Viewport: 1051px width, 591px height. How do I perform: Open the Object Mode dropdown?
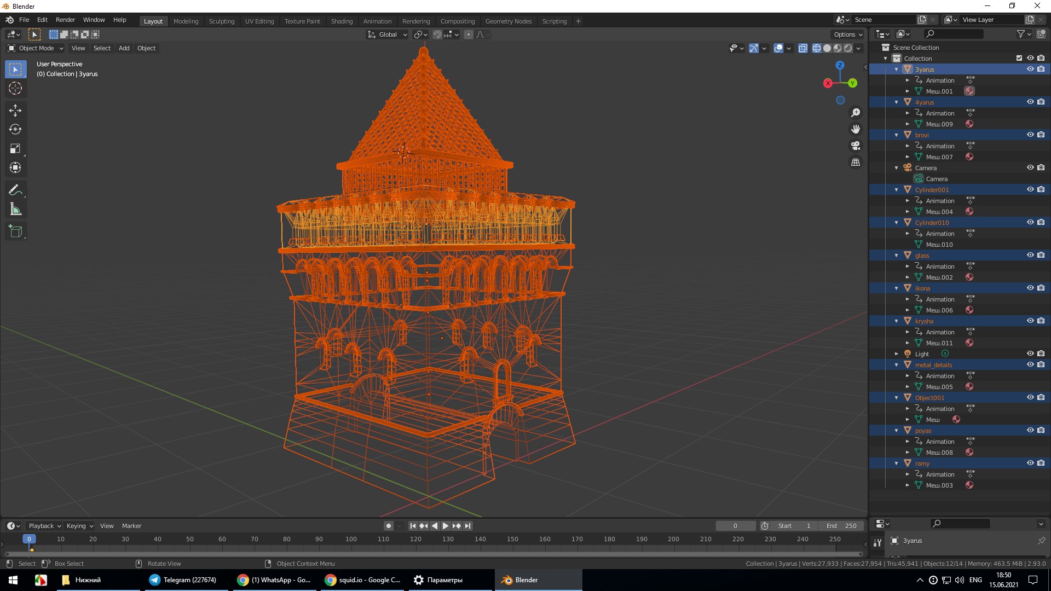(36, 48)
